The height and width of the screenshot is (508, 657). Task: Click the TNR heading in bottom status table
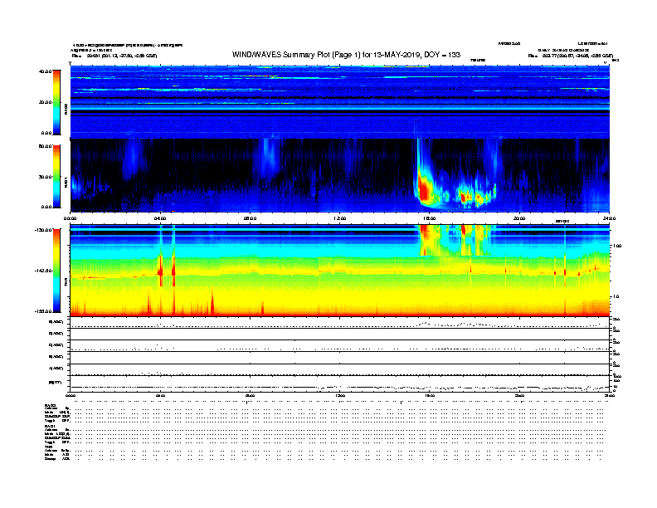pyautogui.click(x=48, y=447)
